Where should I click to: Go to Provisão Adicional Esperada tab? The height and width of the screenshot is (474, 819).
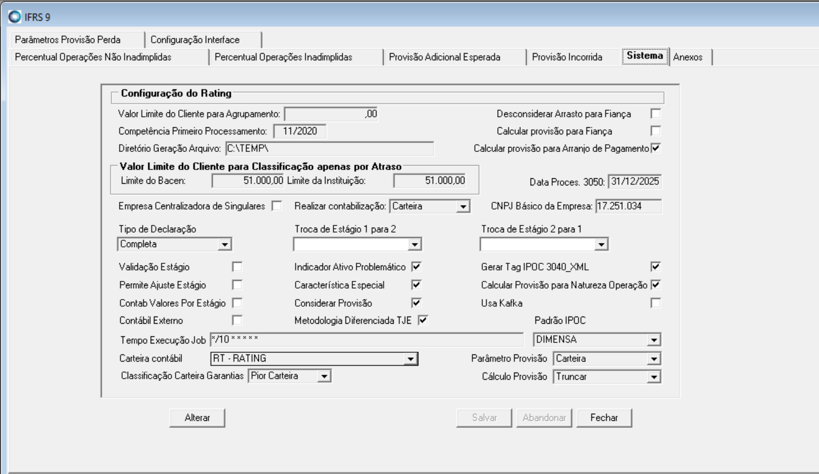454,57
